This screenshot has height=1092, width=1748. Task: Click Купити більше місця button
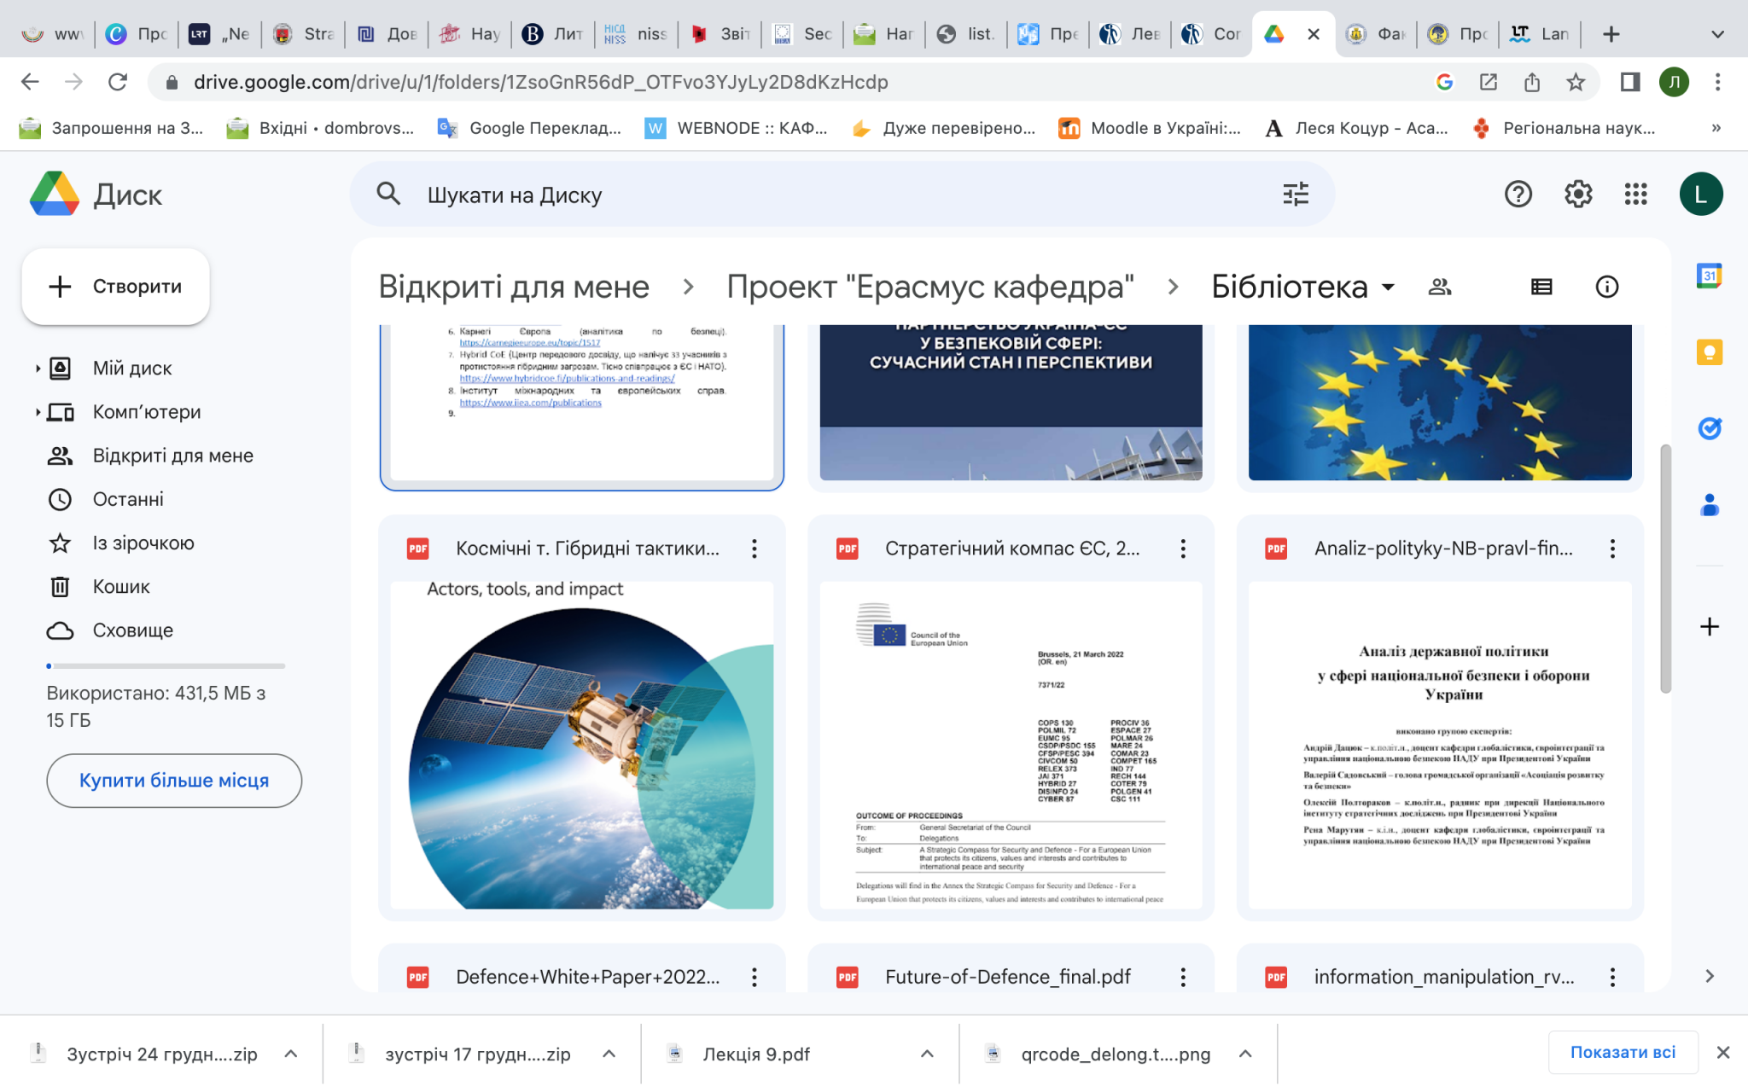tap(174, 781)
